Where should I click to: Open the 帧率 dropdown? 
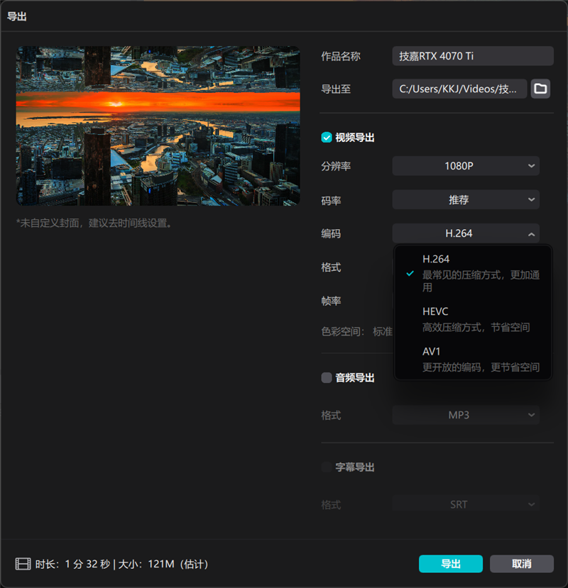point(465,301)
